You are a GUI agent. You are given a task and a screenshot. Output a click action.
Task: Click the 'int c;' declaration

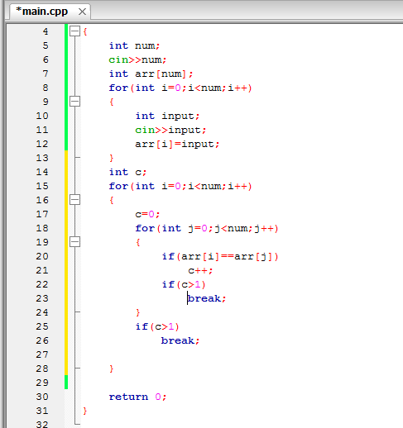[x=127, y=172]
